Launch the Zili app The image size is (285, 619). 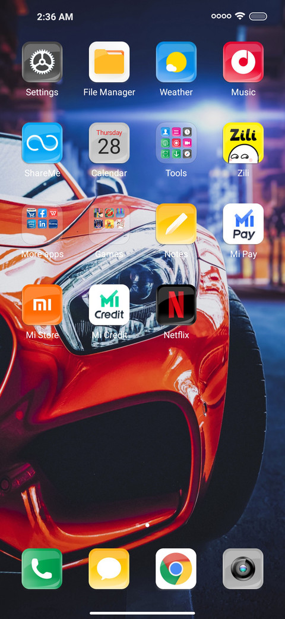click(x=243, y=143)
